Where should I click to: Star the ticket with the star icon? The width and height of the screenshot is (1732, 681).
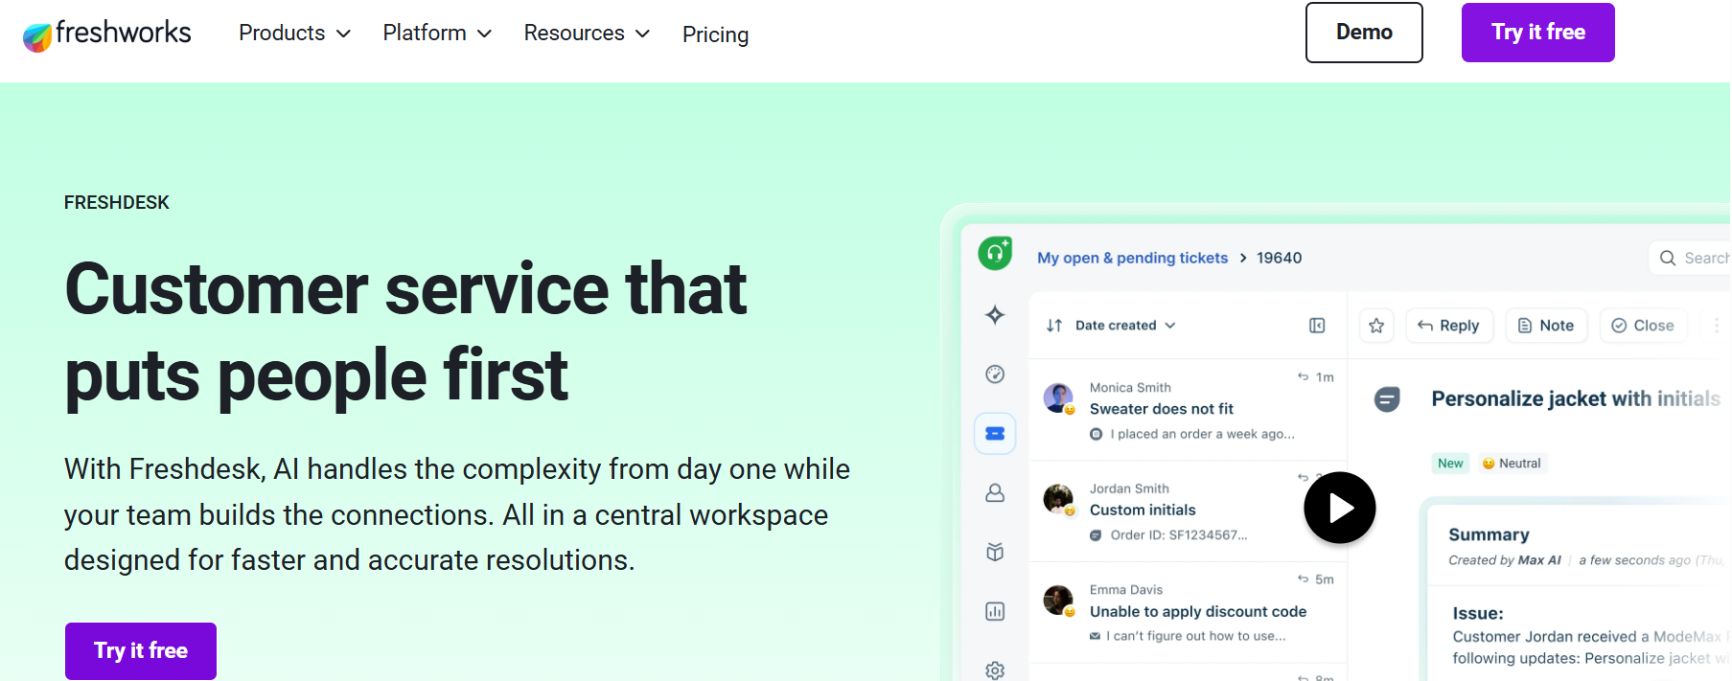pos(1376,326)
